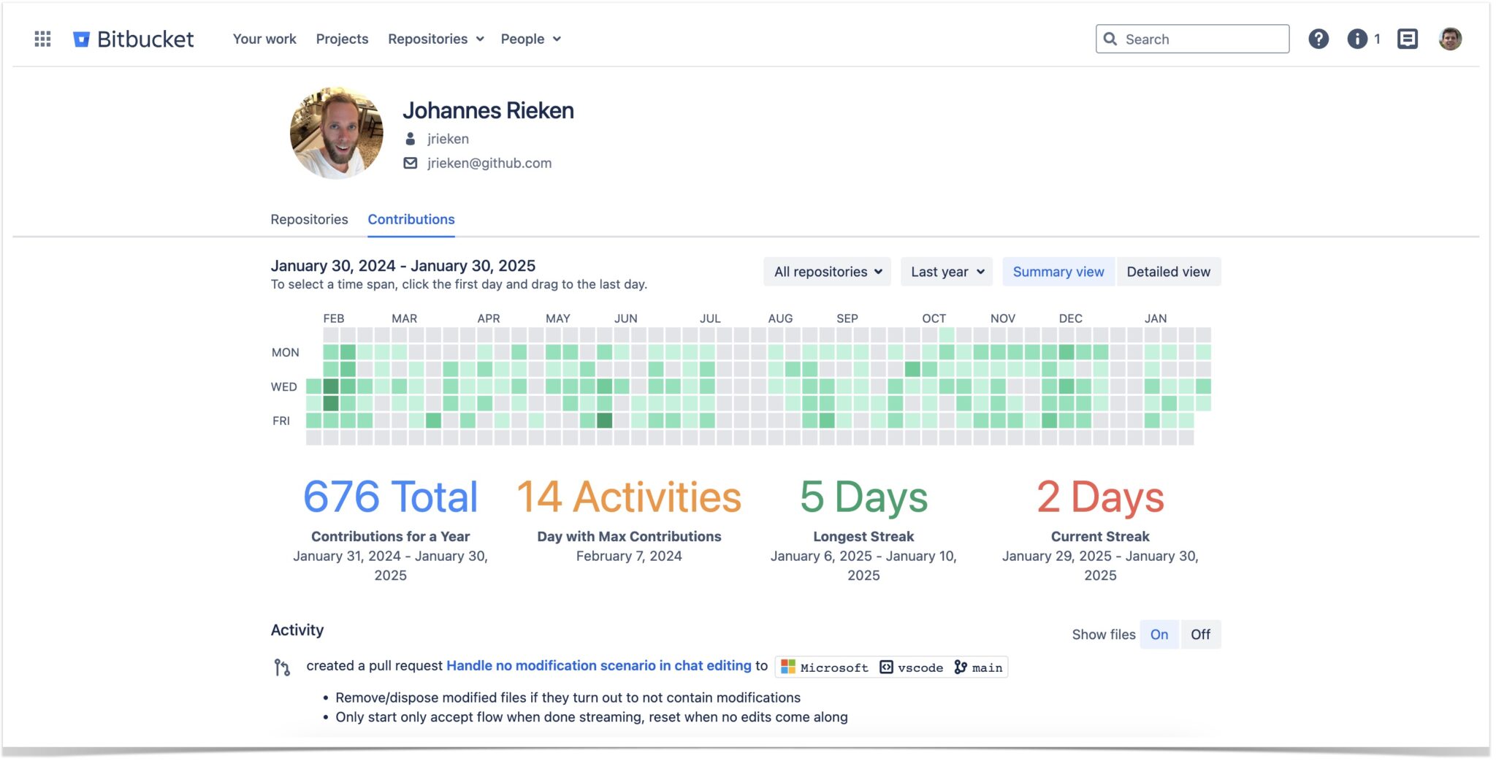
Task: Click the Bitbucket logo
Action: coord(134,39)
